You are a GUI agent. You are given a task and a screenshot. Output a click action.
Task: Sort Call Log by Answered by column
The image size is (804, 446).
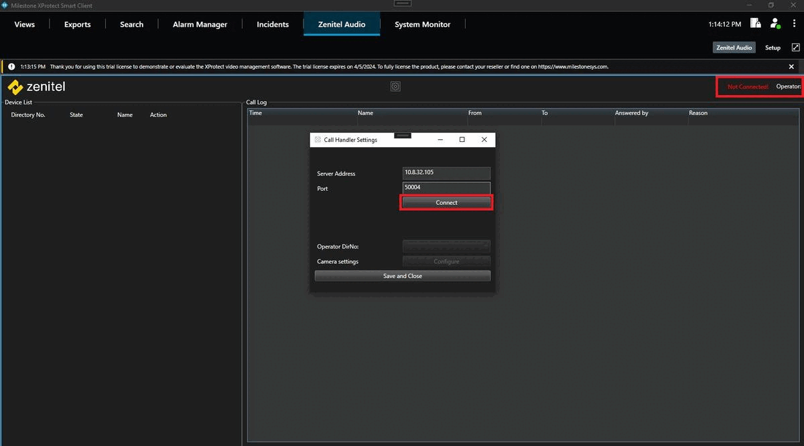tap(631, 113)
